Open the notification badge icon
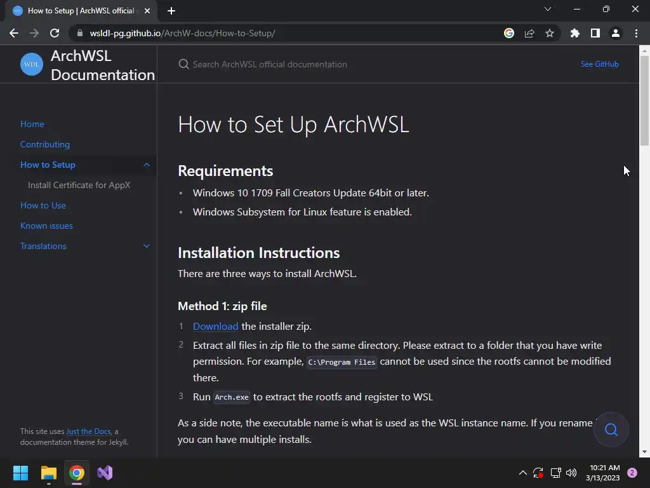 [x=632, y=473]
